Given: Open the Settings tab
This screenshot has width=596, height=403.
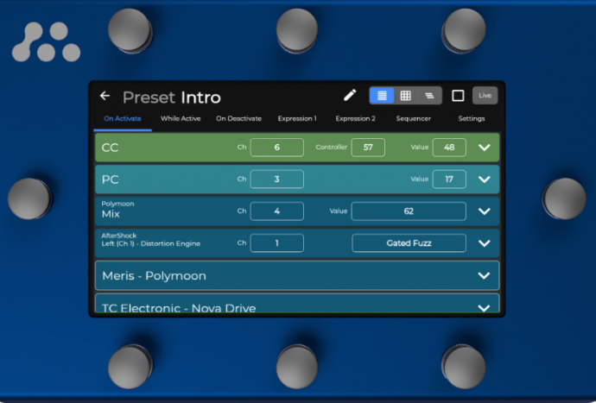Looking at the screenshot, I should (x=472, y=118).
